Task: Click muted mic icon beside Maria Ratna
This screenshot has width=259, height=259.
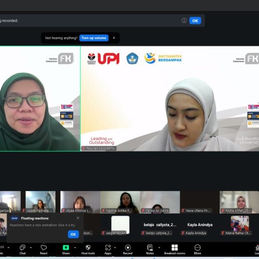Action: click(x=223, y=233)
